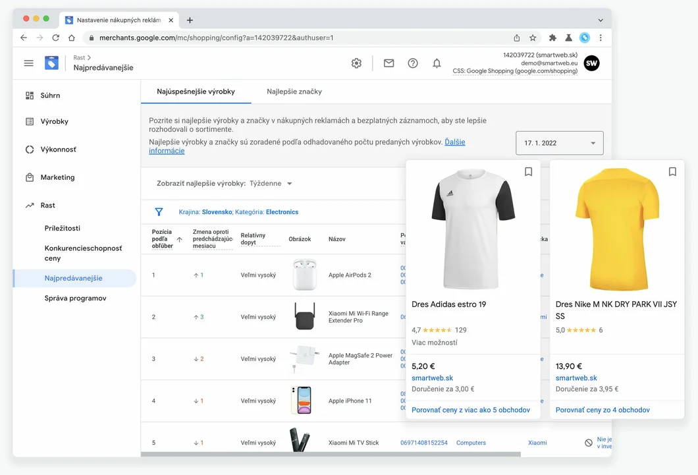
Task: Open Príležitosti in the sidebar
Action: click(x=63, y=228)
